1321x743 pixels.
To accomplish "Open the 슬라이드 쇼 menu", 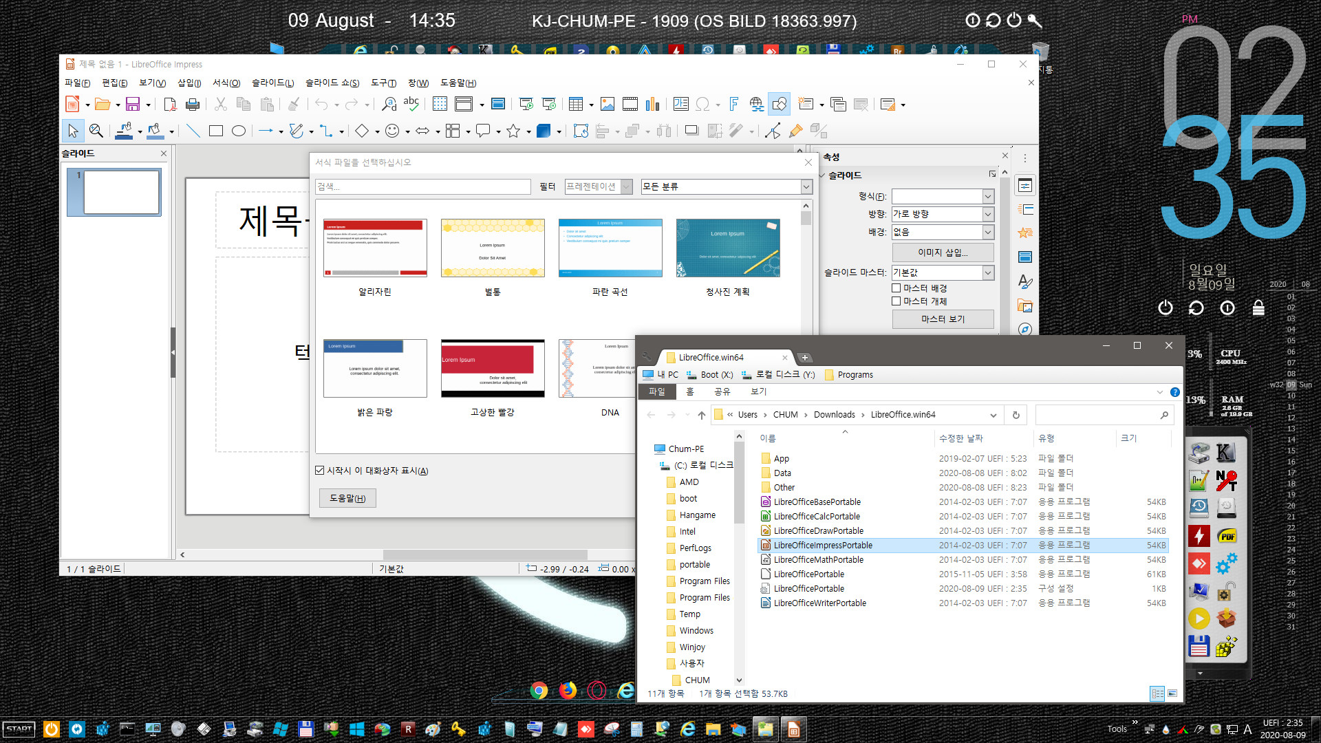I will 332,83.
